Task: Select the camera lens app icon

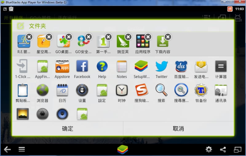Action: point(42,114)
